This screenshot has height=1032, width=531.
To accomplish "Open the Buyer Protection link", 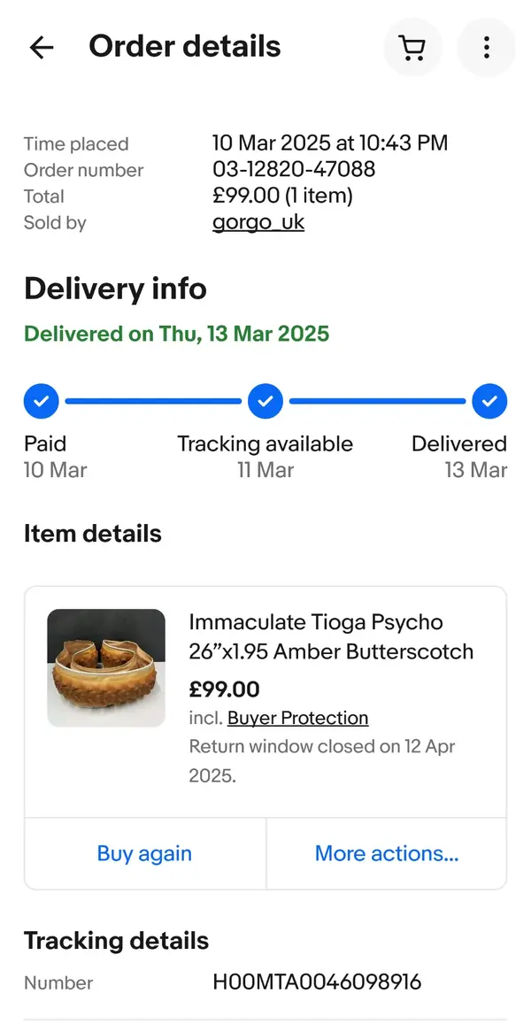I will point(297,718).
